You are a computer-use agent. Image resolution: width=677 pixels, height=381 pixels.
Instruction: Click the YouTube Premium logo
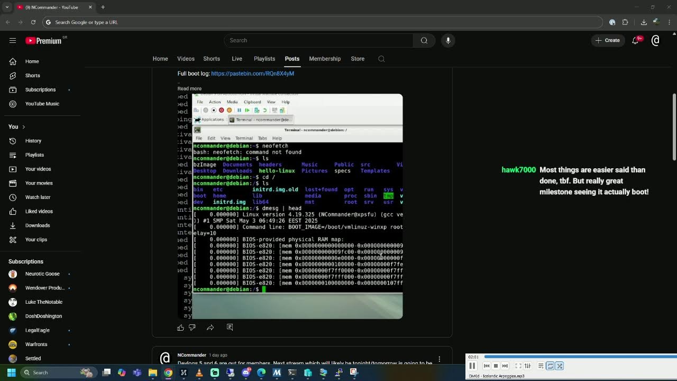pos(43,40)
